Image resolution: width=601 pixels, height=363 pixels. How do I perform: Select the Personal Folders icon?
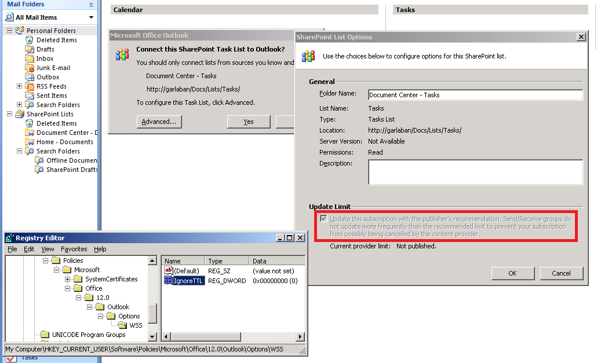click(20, 30)
